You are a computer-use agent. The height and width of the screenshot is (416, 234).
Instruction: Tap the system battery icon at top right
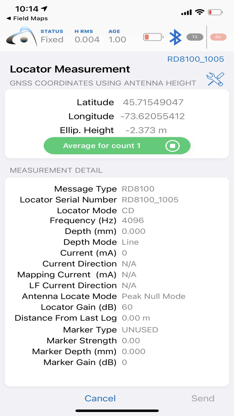(214, 12)
